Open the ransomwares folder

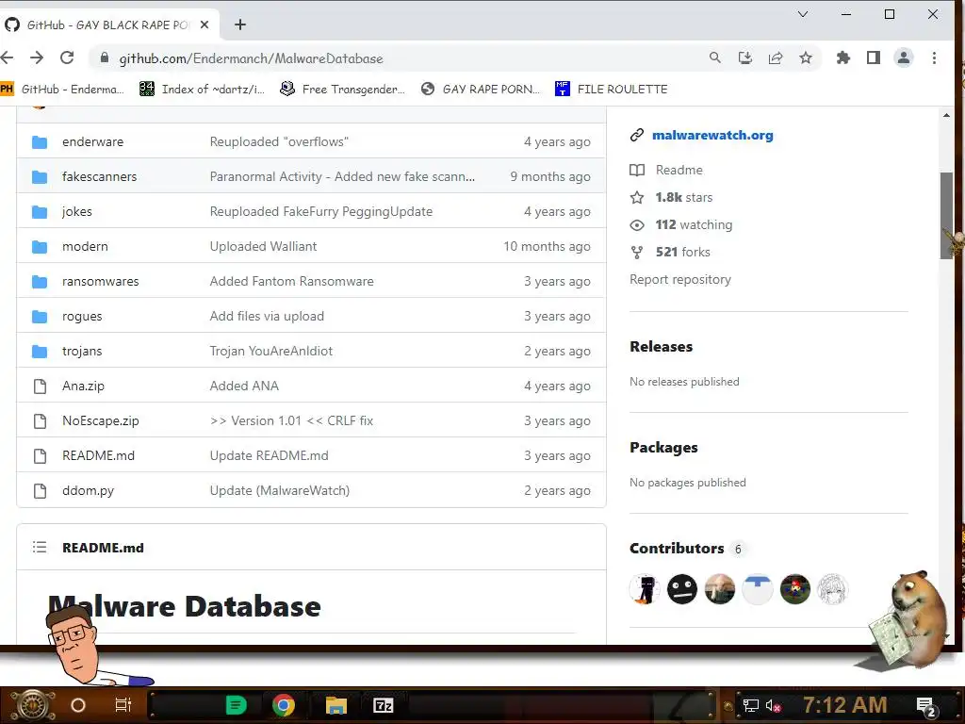click(x=100, y=281)
